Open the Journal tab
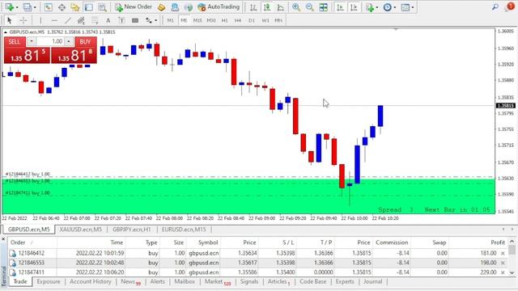The height and width of the screenshot is (291, 518). pos(372,281)
